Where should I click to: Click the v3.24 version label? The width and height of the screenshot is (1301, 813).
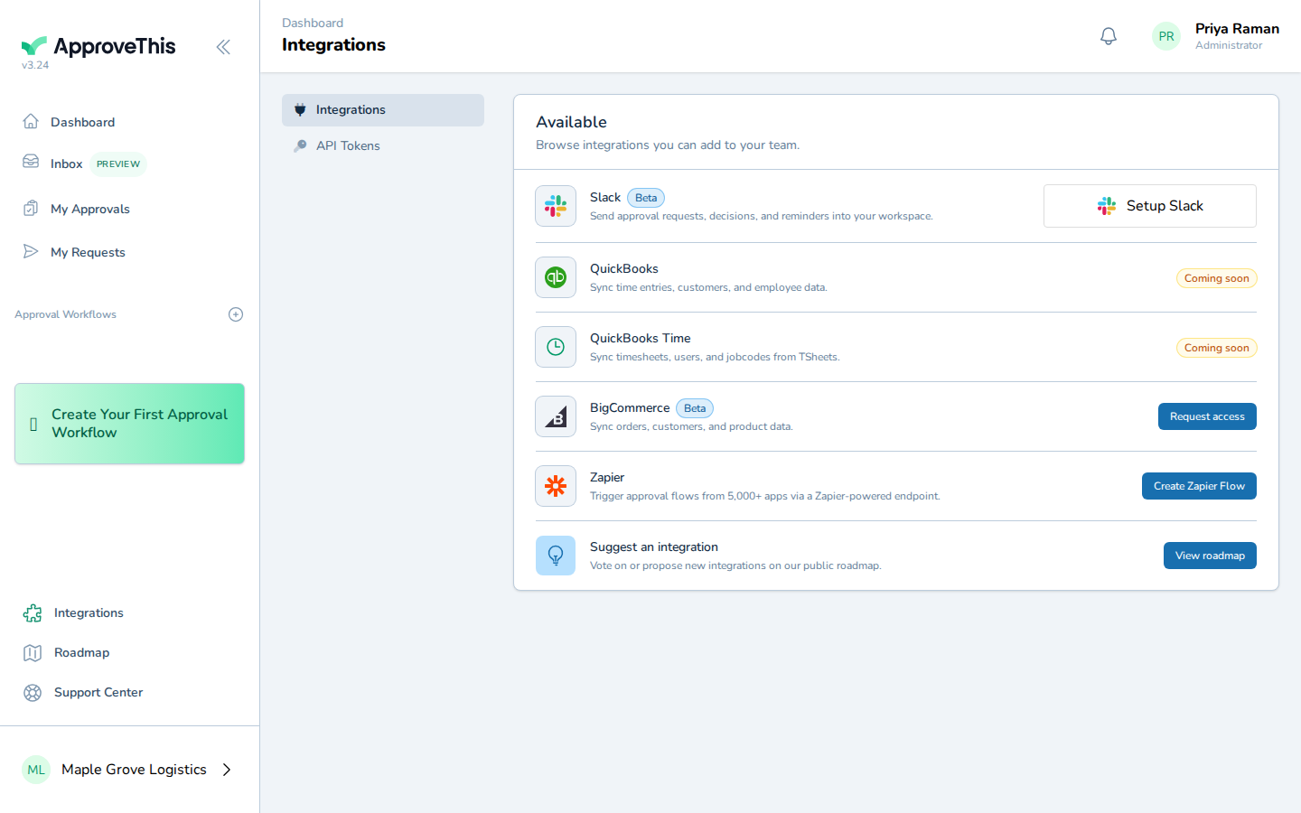pos(35,65)
